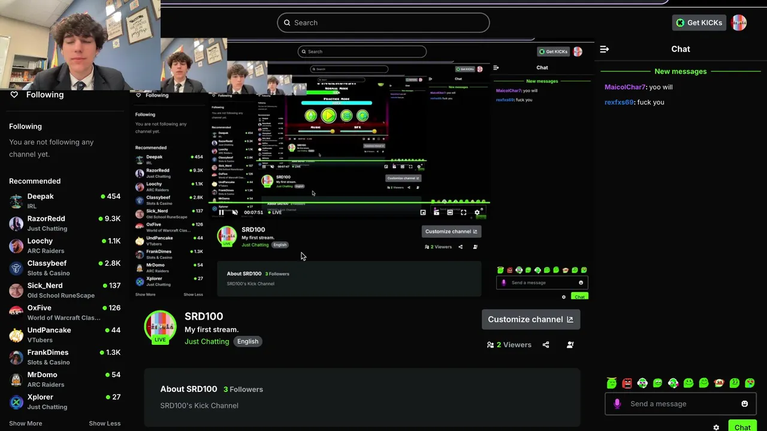
Task: Open the emoji picker smiley in the message box
Action: click(x=744, y=403)
